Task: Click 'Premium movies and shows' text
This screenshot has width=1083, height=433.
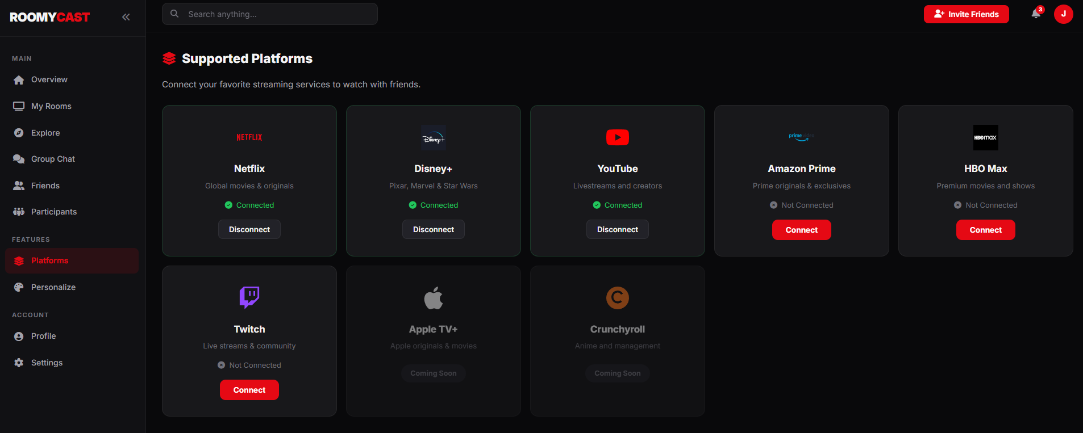Action: (x=986, y=186)
